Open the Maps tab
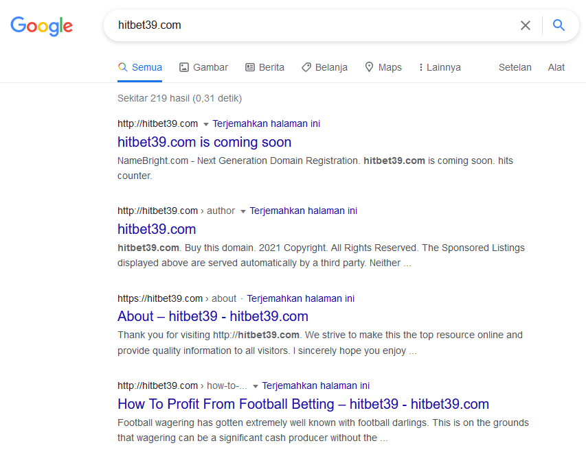This screenshot has height=463, width=586. tap(383, 67)
